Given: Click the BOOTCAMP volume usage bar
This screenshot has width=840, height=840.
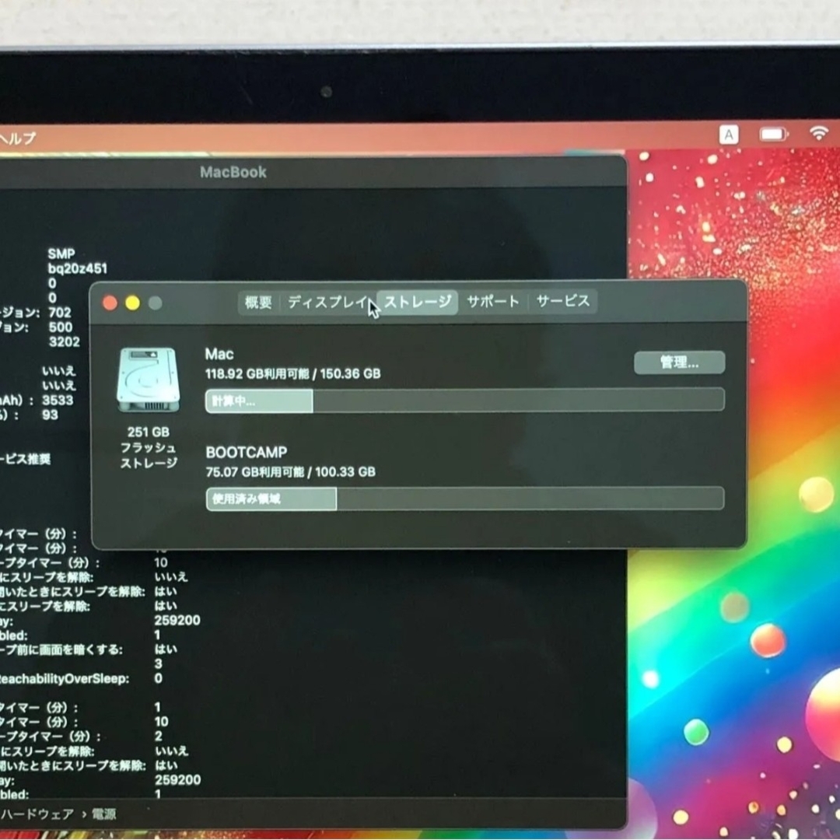Looking at the screenshot, I should click(x=465, y=499).
